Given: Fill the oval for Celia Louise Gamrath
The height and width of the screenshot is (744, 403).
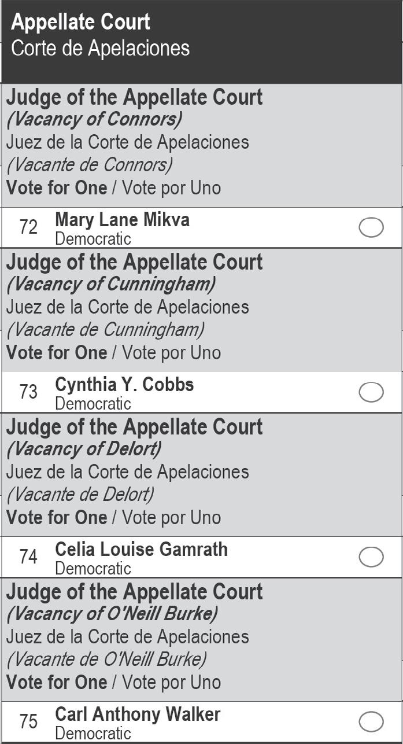Looking at the screenshot, I should [371, 557].
